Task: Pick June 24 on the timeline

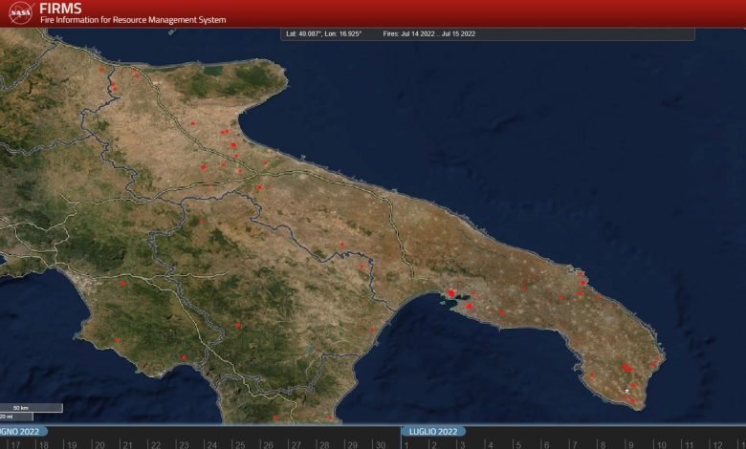Action: [211, 444]
